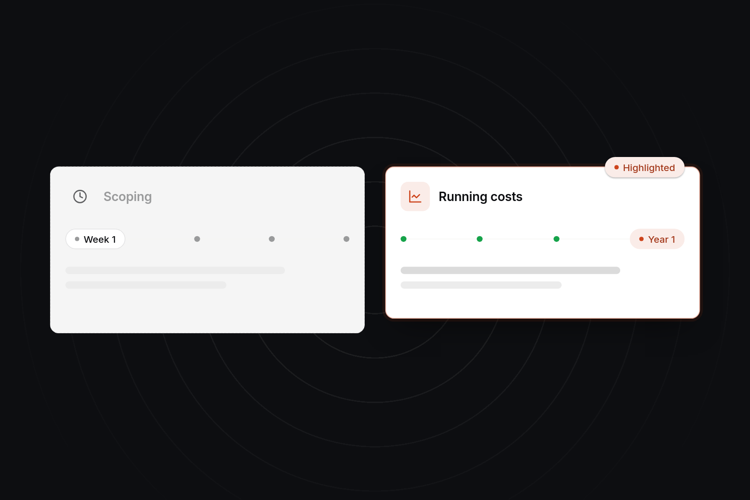The height and width of the screenshot is (500, 750).
Task: Select the second grey dot on Scoping timeline
Action: (197, 239)
